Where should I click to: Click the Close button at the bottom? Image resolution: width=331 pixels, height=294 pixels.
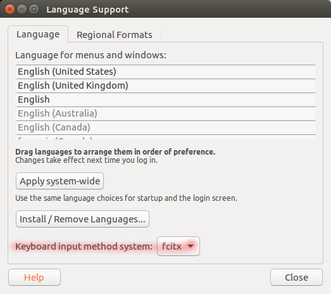pyautogui.click(x=296, y=278)
